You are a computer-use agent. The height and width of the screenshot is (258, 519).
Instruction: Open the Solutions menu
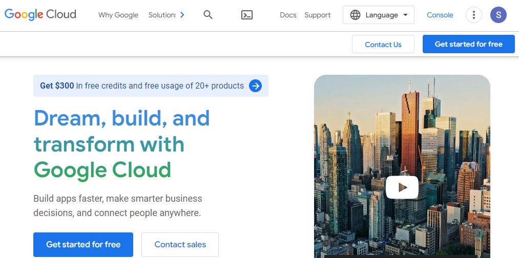[162, 15]
